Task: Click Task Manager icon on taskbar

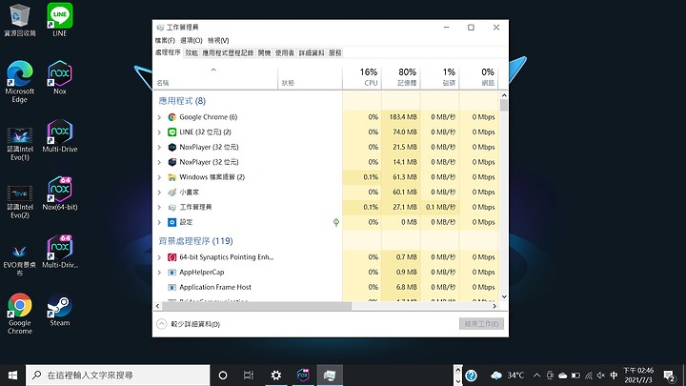Action: pyautogui.click(x=330, y=376)
